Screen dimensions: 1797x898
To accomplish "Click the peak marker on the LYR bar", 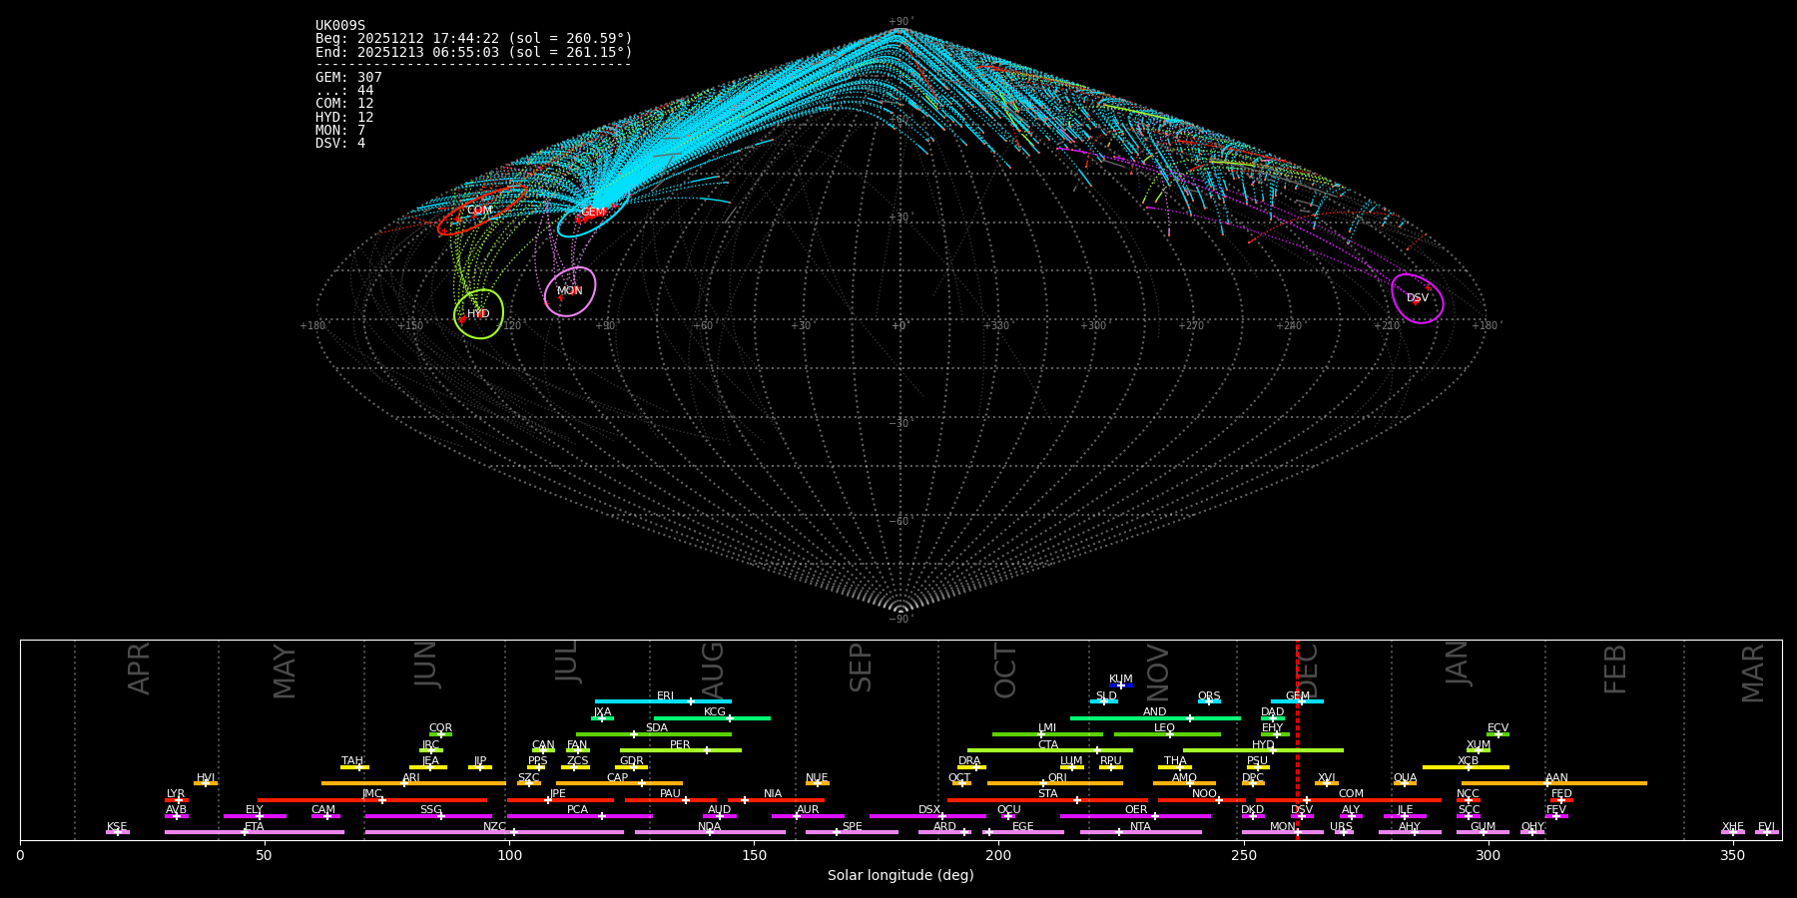I will (179, 800).
